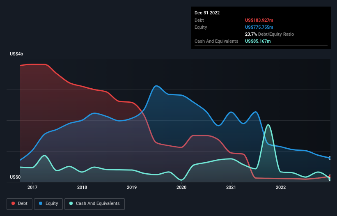Toggle the Cash And Equivalents legend button
The image size is (337, 216).
point(94,204)
